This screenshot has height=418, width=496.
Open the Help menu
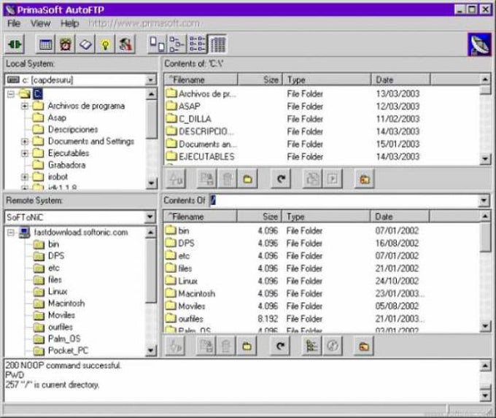(x=70, y=23)
